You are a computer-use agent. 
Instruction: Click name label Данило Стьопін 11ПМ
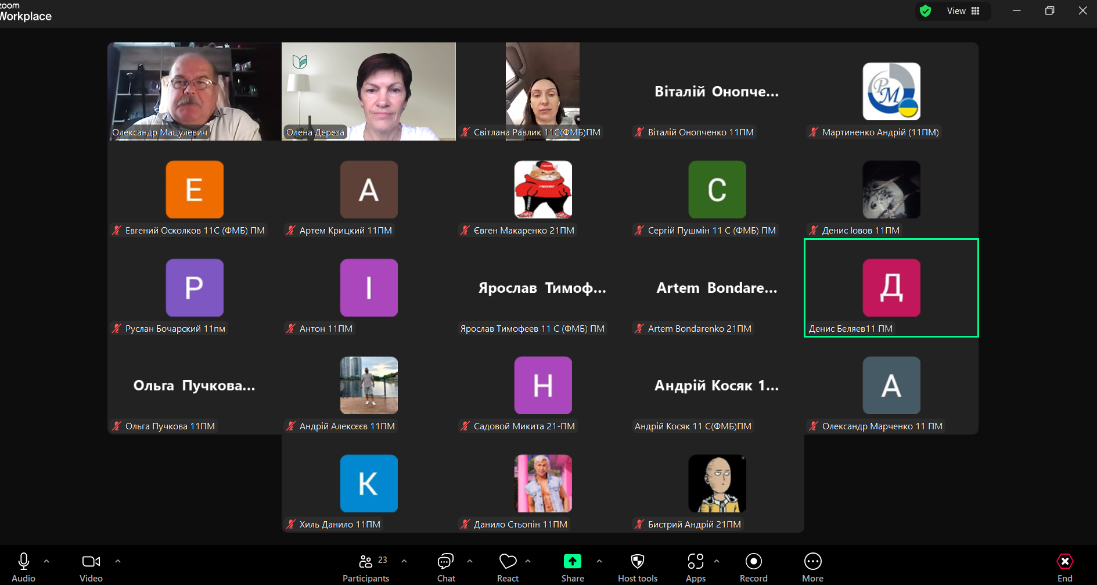tap(520, 525)
